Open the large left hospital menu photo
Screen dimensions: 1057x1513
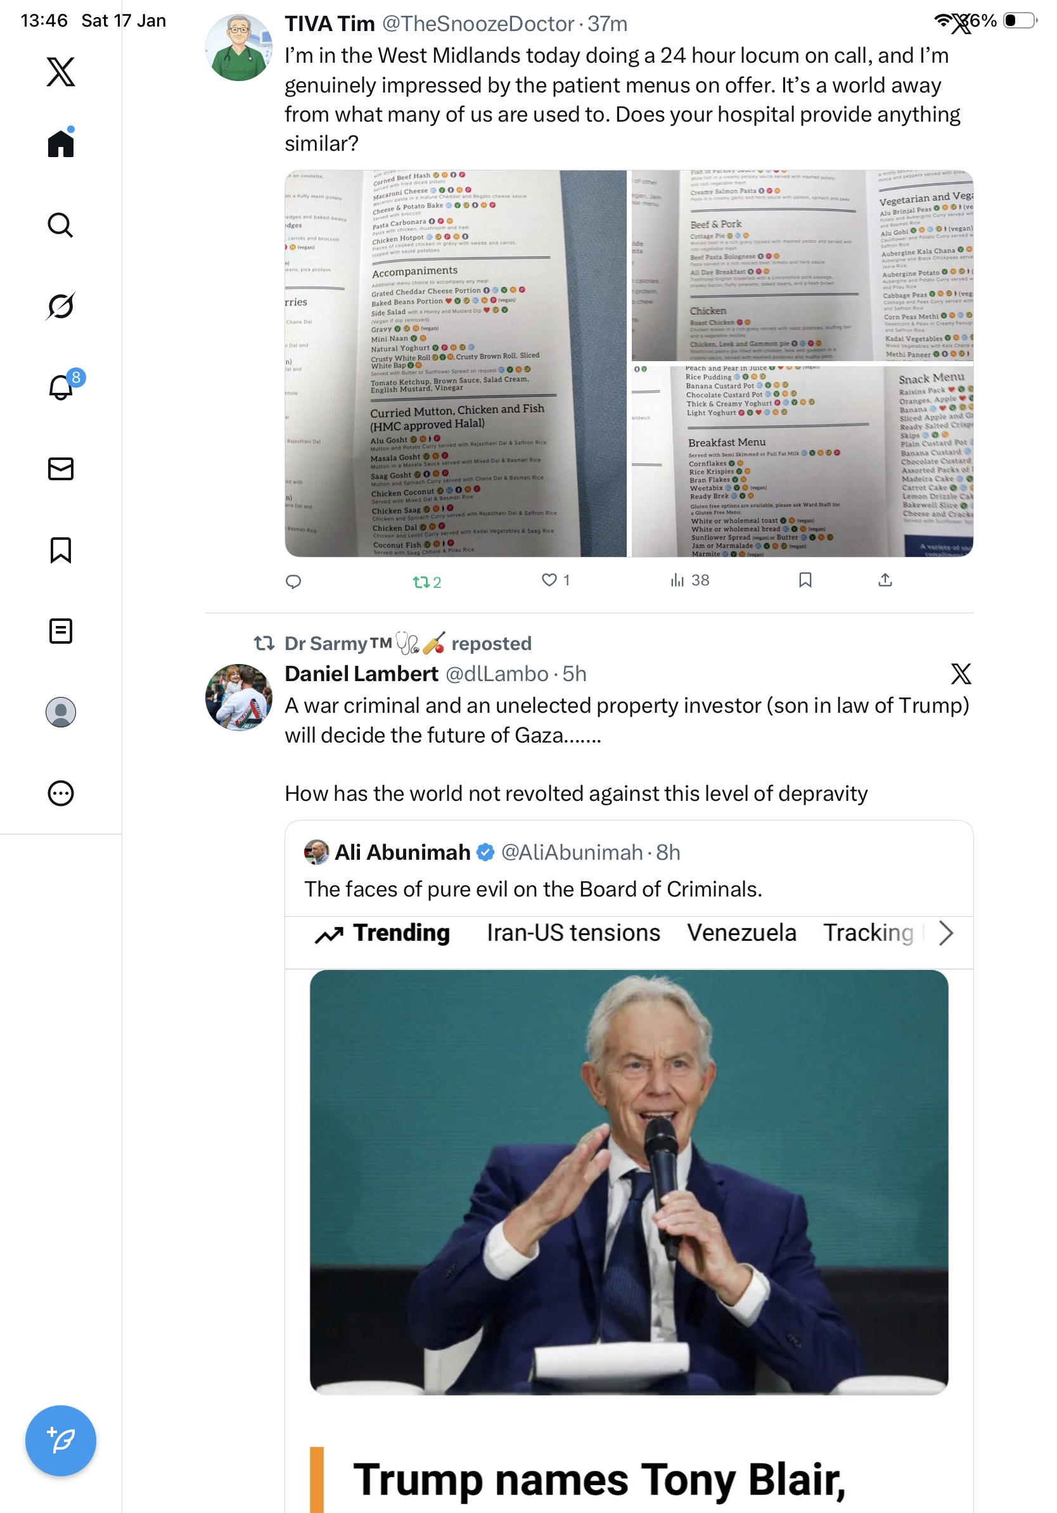tap(456, 364)
